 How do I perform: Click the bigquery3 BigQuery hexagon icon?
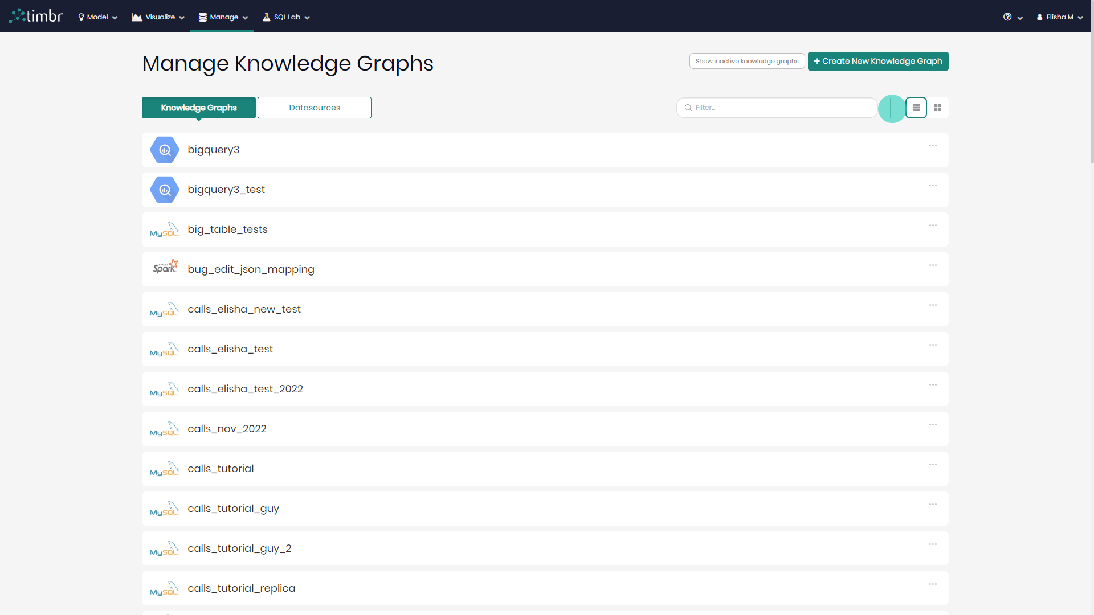[165, 150]
